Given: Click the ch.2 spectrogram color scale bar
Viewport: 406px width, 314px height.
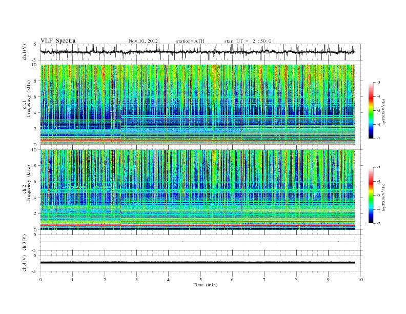Looking at the screenshot, I should [371, 195].
